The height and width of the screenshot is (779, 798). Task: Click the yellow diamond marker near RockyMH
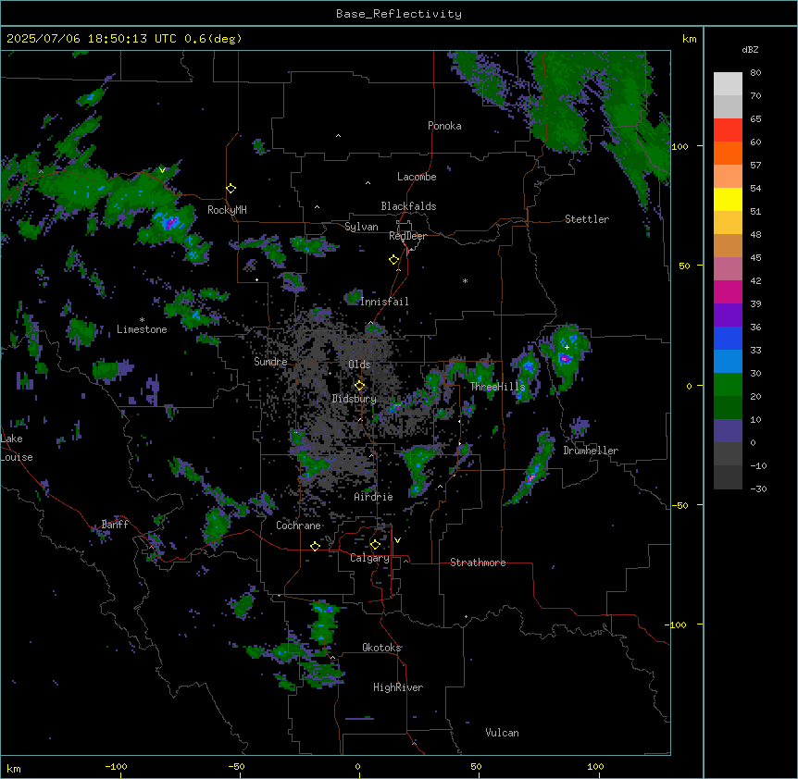coord(231,189)
